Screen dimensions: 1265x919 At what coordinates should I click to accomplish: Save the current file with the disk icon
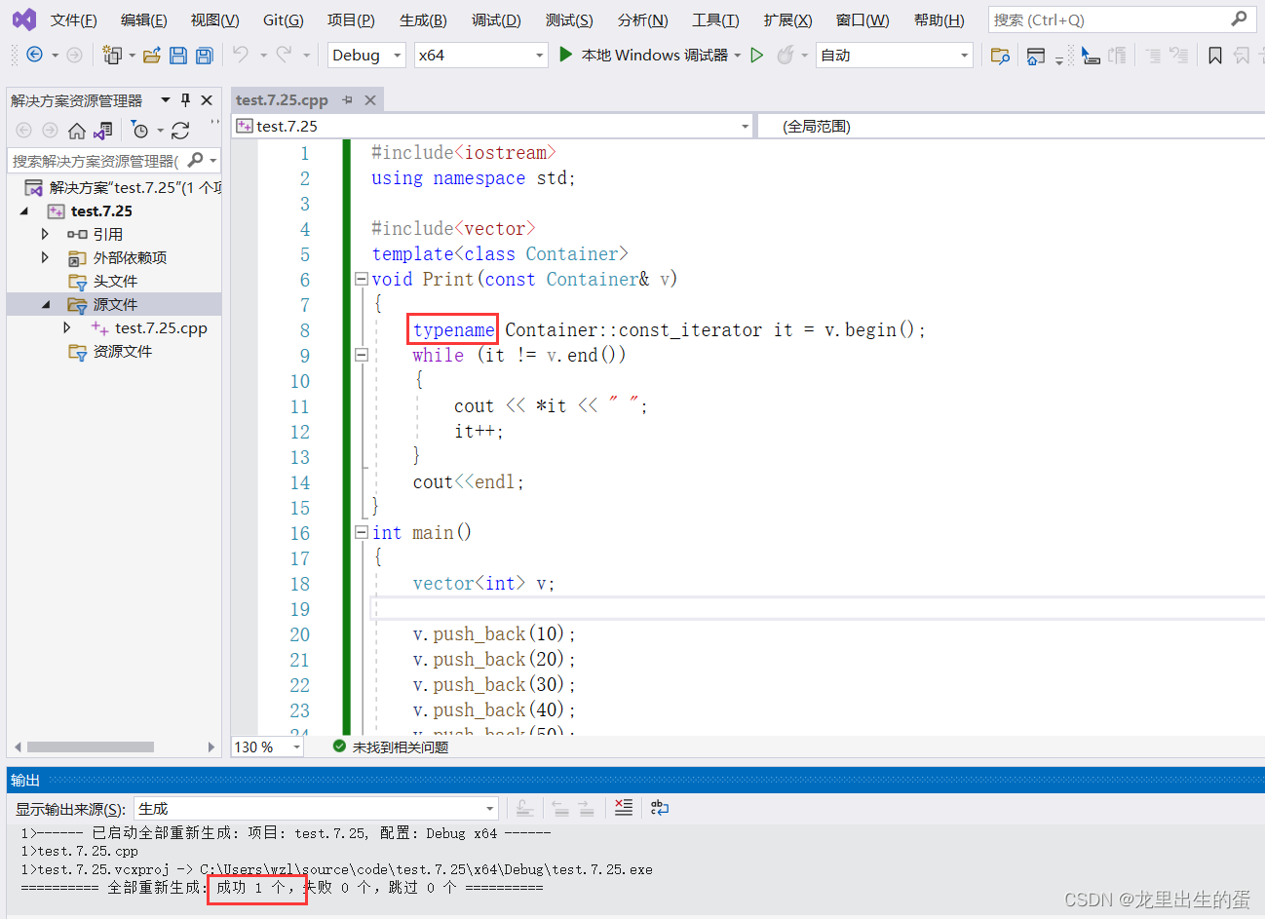coord(177,56)
